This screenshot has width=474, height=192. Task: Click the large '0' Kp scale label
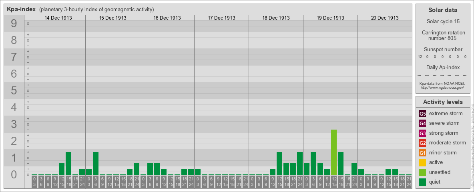(x=14, y=174)
